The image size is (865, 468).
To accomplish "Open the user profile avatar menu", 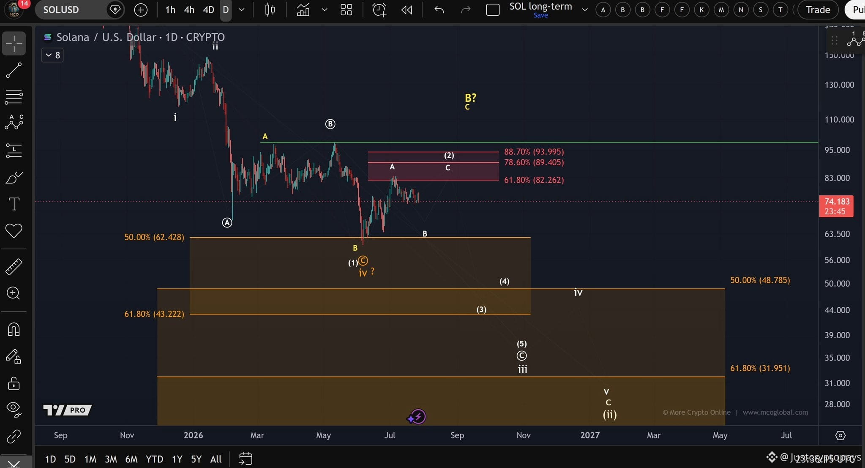I will point(15,9).
